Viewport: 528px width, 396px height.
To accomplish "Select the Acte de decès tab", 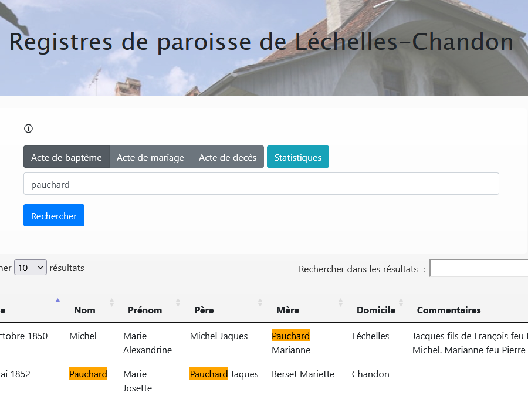I will 228,157.
